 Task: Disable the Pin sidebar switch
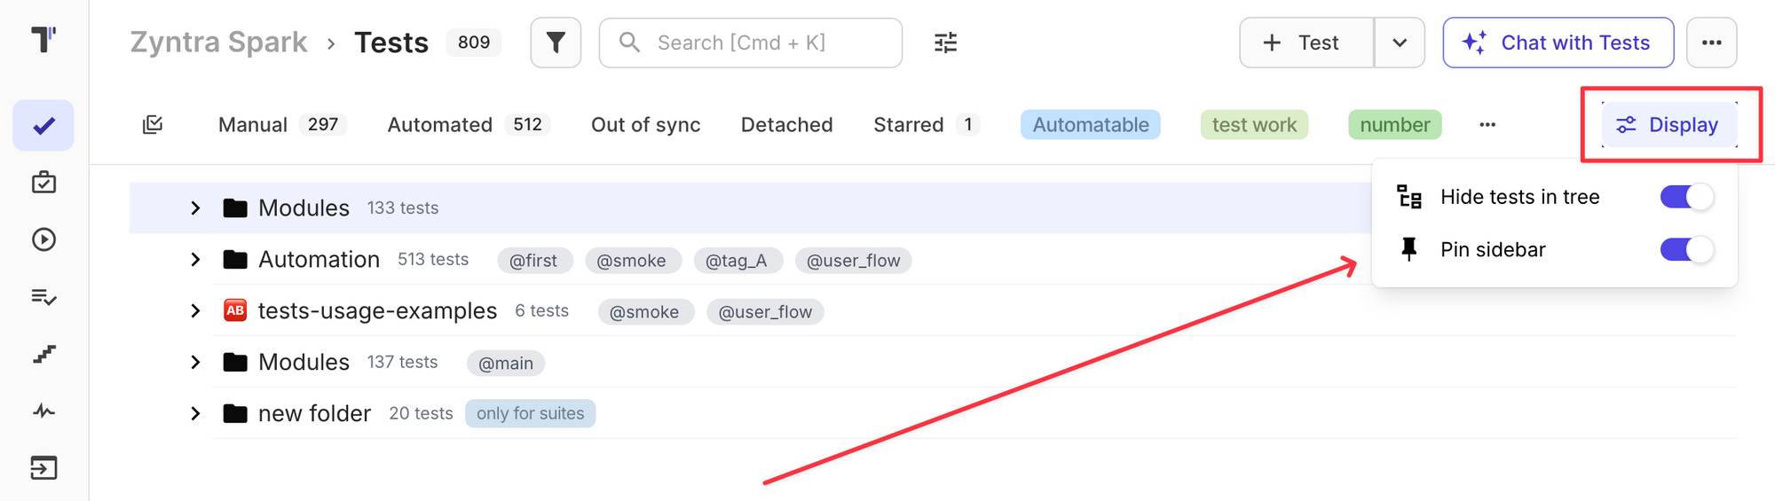1686,250
